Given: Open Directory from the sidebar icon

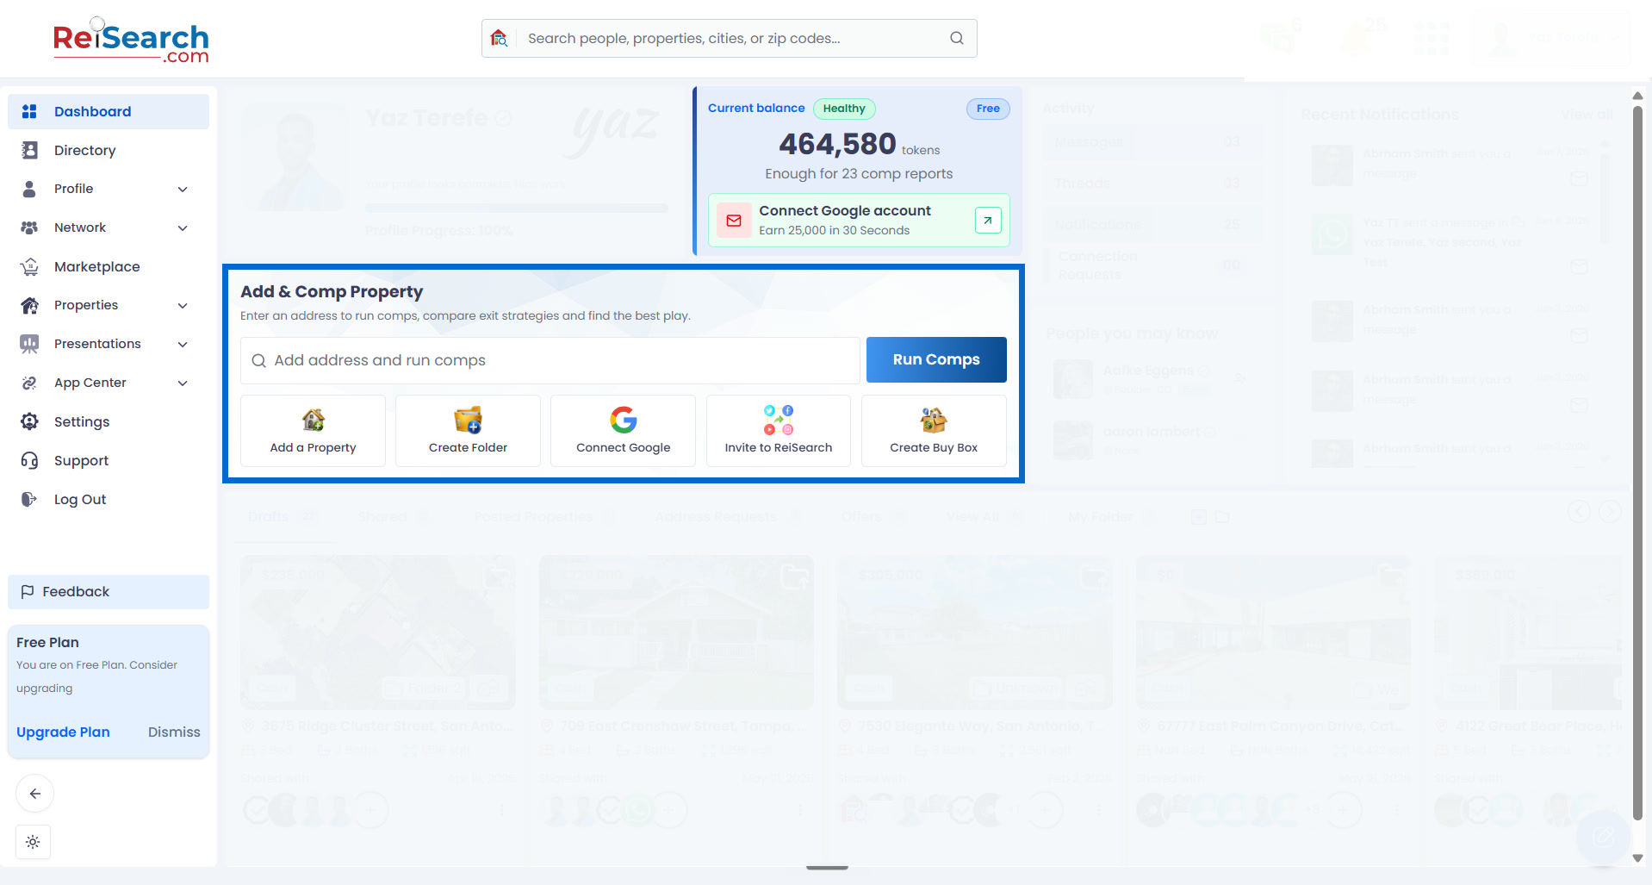Looking at the screenshot, I should coord(29,150).
